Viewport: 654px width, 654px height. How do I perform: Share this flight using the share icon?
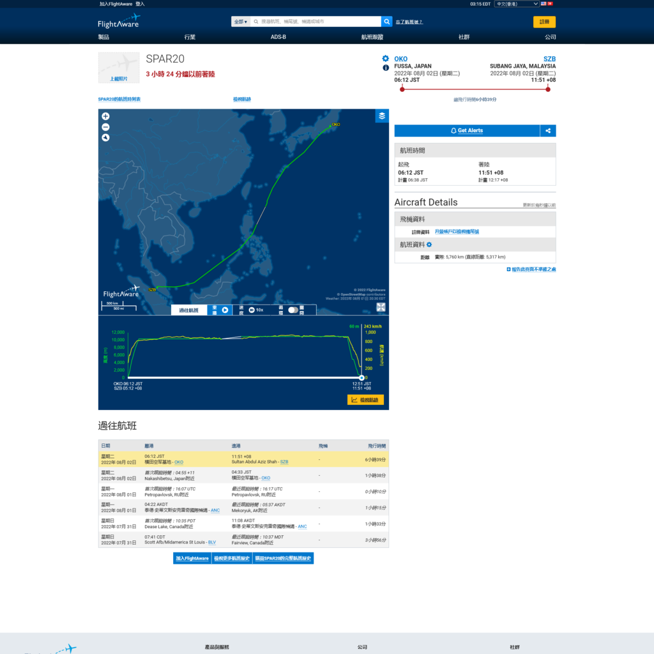pyautogui.click(x=547, y=130)
